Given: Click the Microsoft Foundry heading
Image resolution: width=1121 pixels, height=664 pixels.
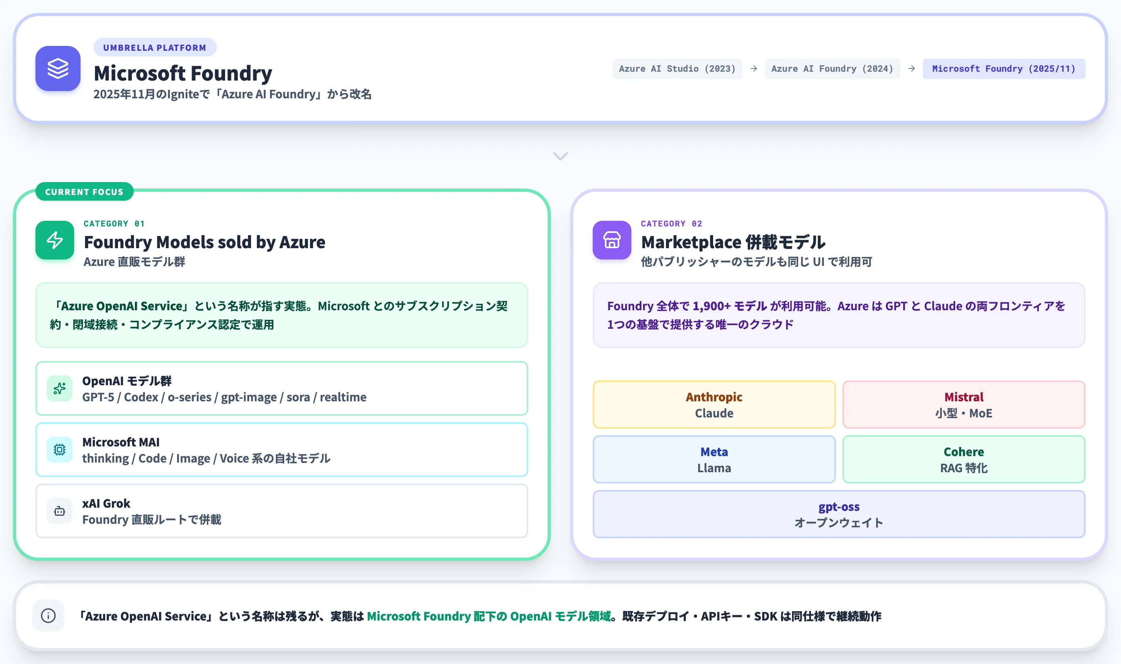Looking at the screenshot, I should 182,73.
